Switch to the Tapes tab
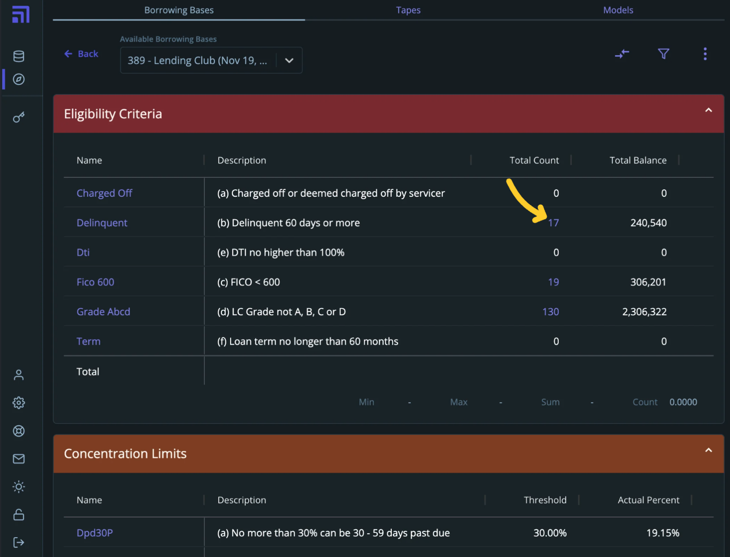Viewport: 730px width, 557px height. pos(408,10)
